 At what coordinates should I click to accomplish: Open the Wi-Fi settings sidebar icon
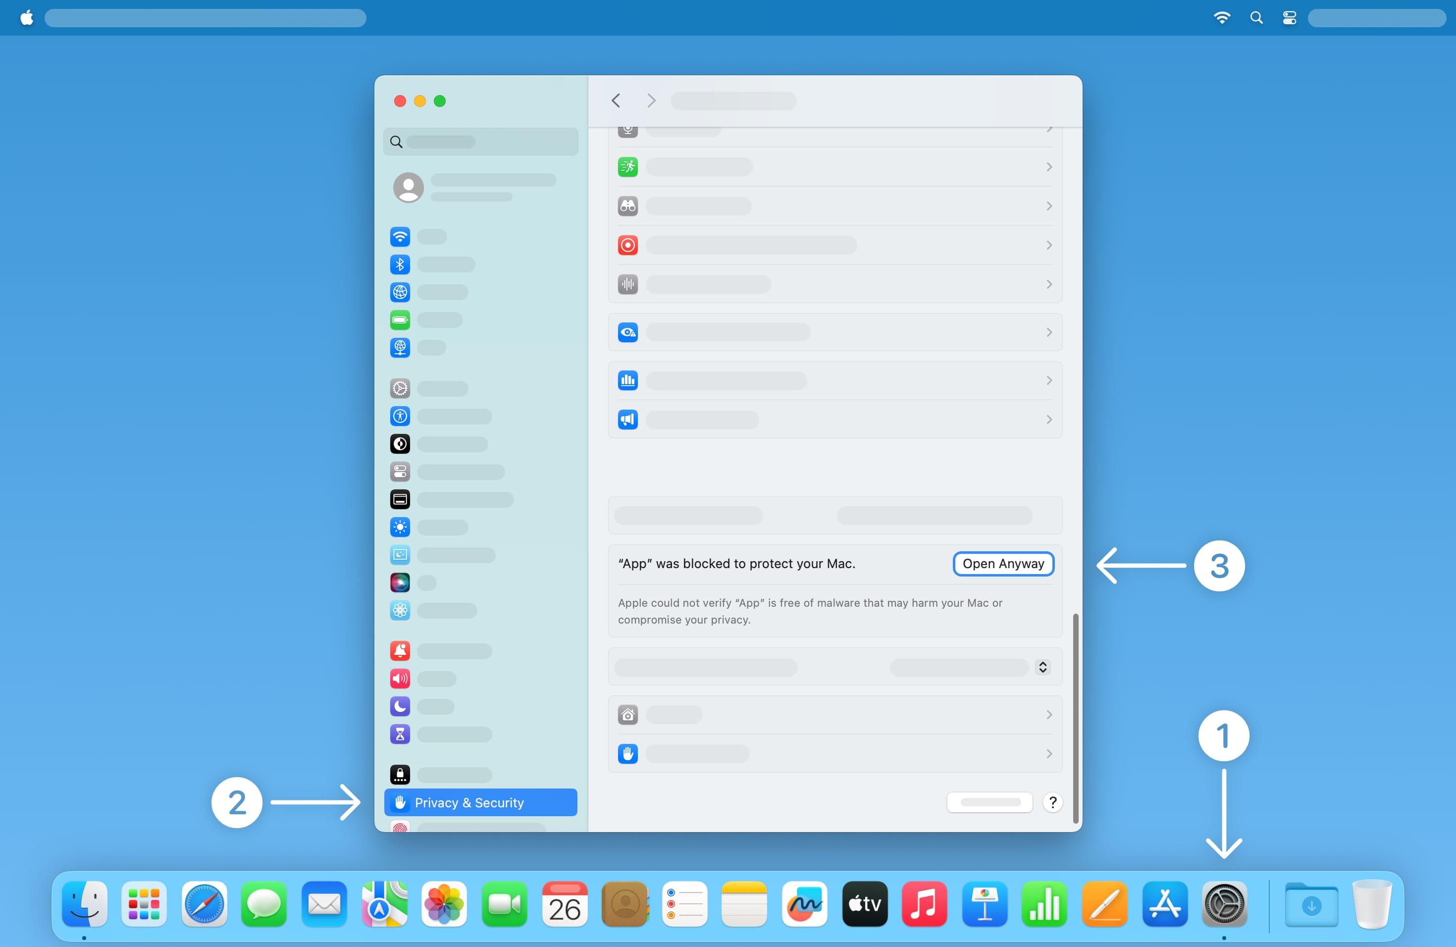[x=400, y=236]
